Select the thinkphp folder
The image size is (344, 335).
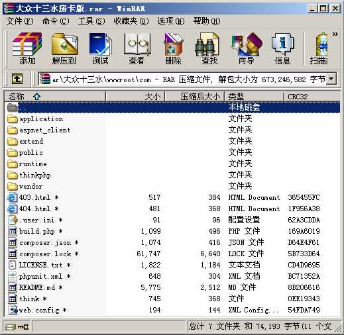[x=35, y=175]
